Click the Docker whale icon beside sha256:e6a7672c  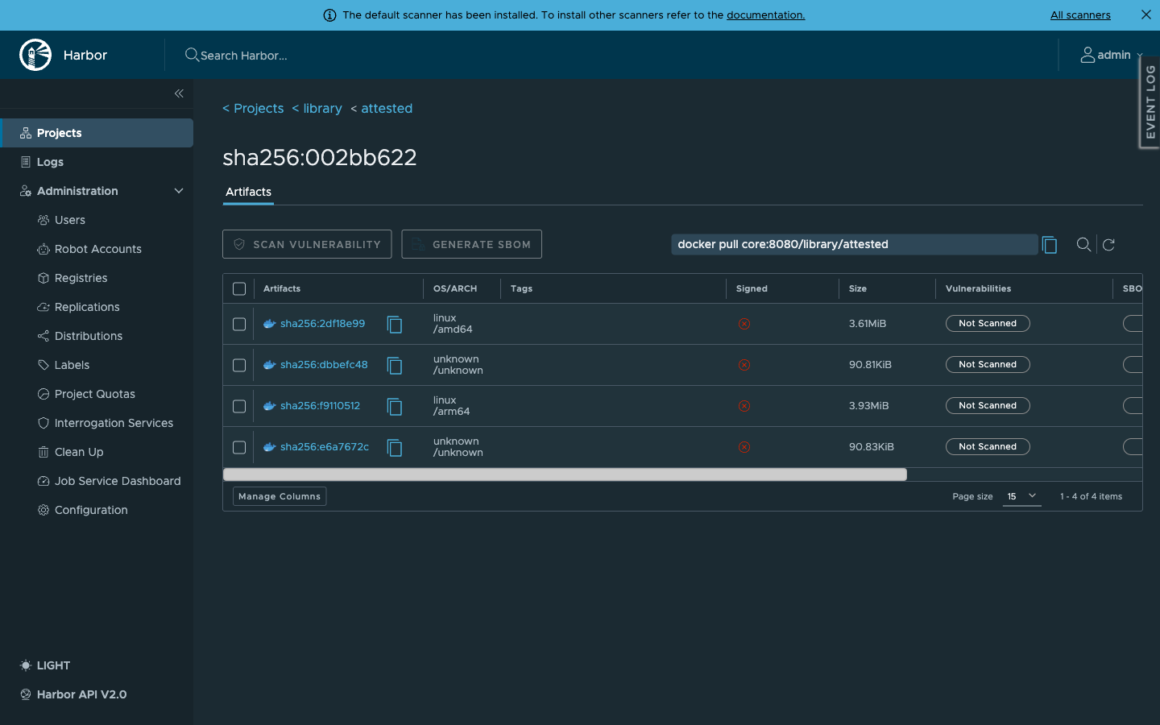(270, 447)
